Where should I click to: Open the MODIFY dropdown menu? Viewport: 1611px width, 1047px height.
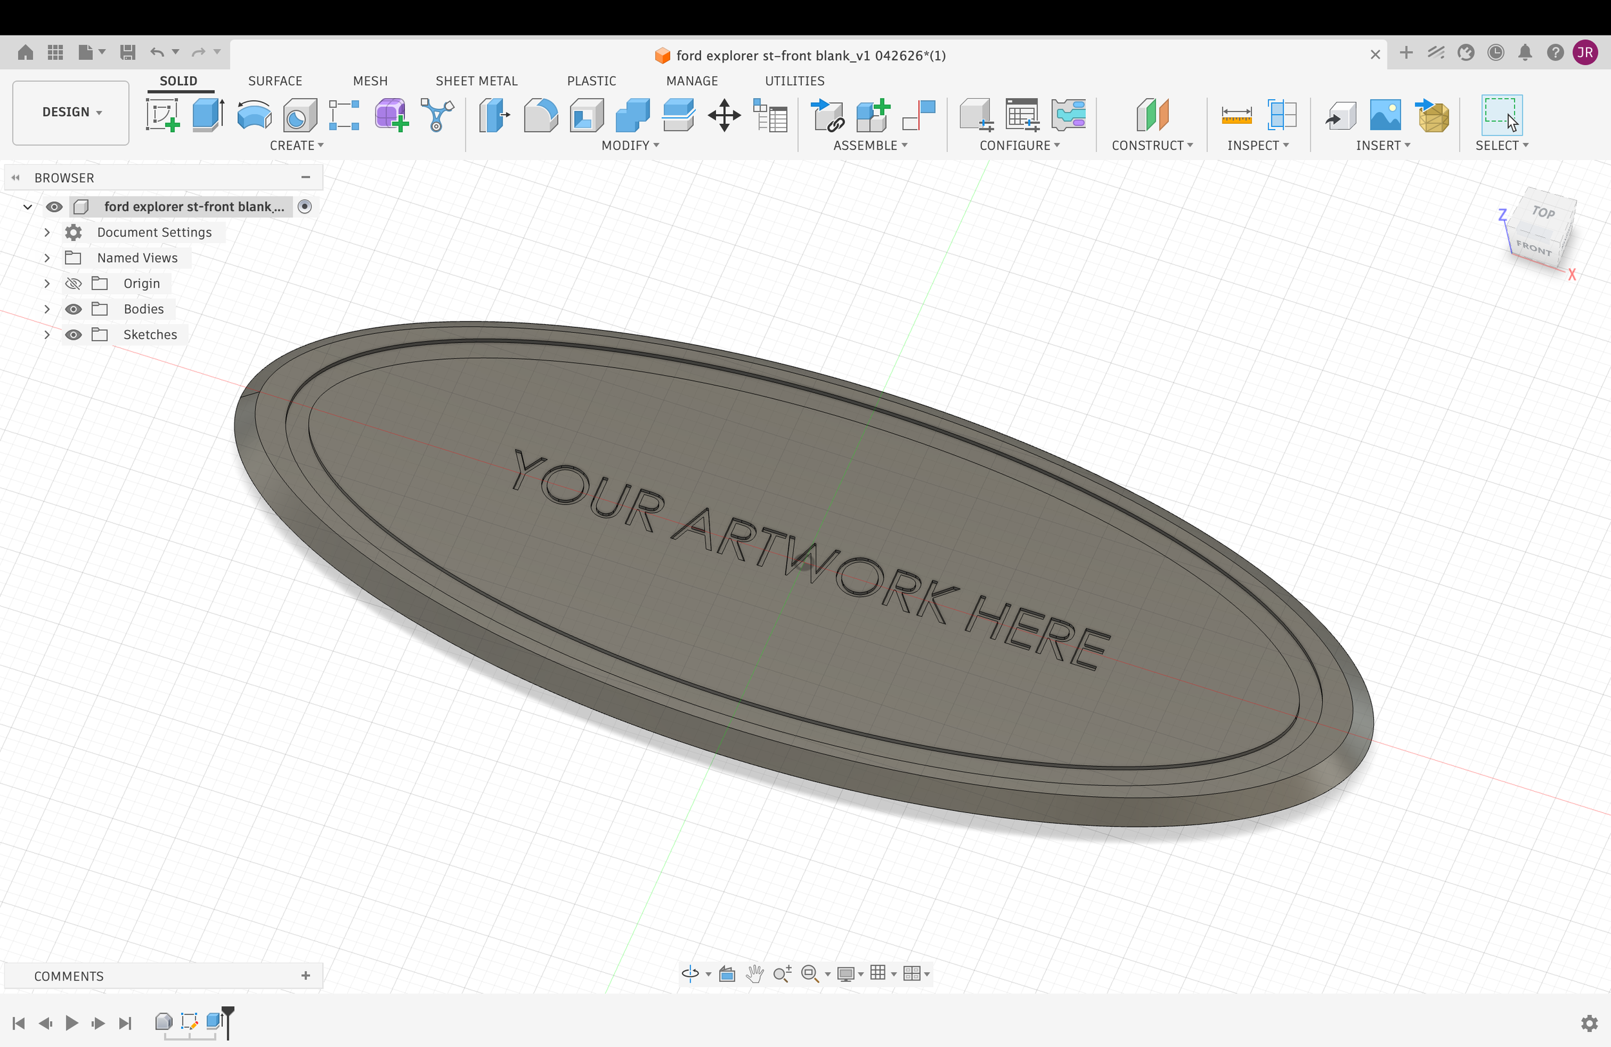(x=630, y=146)
